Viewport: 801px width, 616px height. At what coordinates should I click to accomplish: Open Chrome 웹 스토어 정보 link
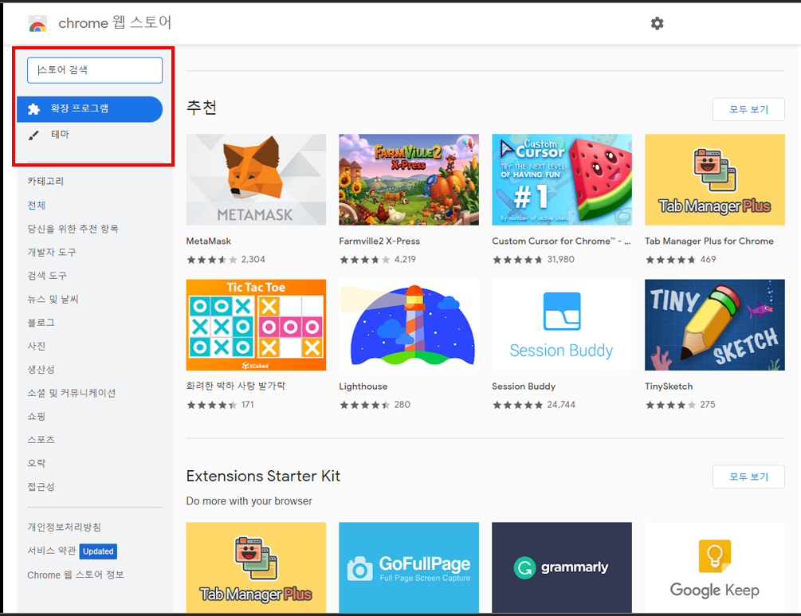pyautogui.click(x=76, y=575)
